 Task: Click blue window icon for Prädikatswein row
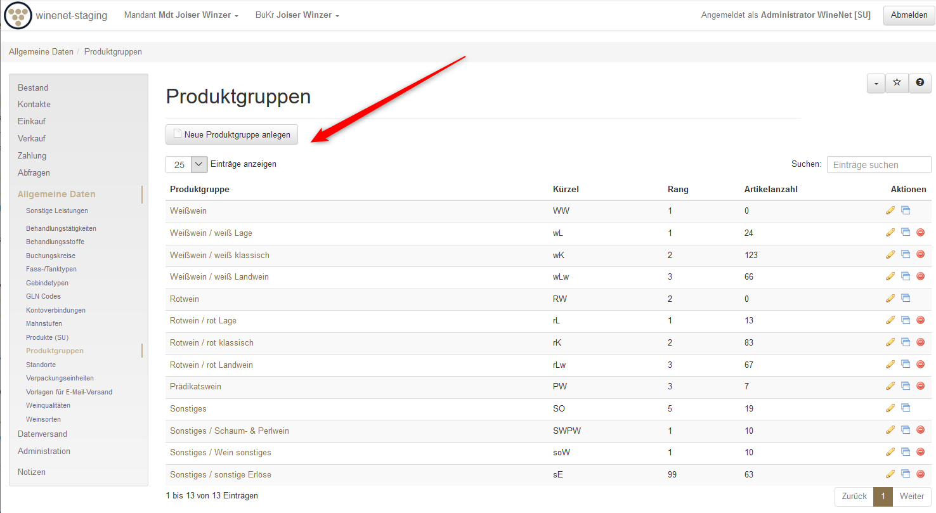[906, 386]
